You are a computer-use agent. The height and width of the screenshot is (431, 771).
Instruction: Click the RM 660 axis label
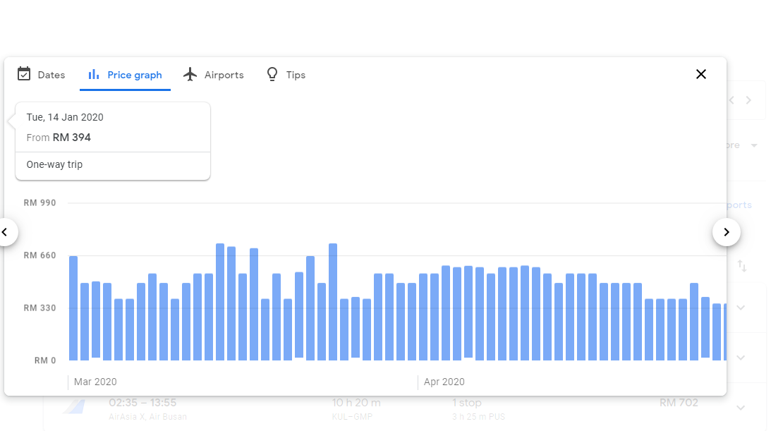tap(40, 255)
